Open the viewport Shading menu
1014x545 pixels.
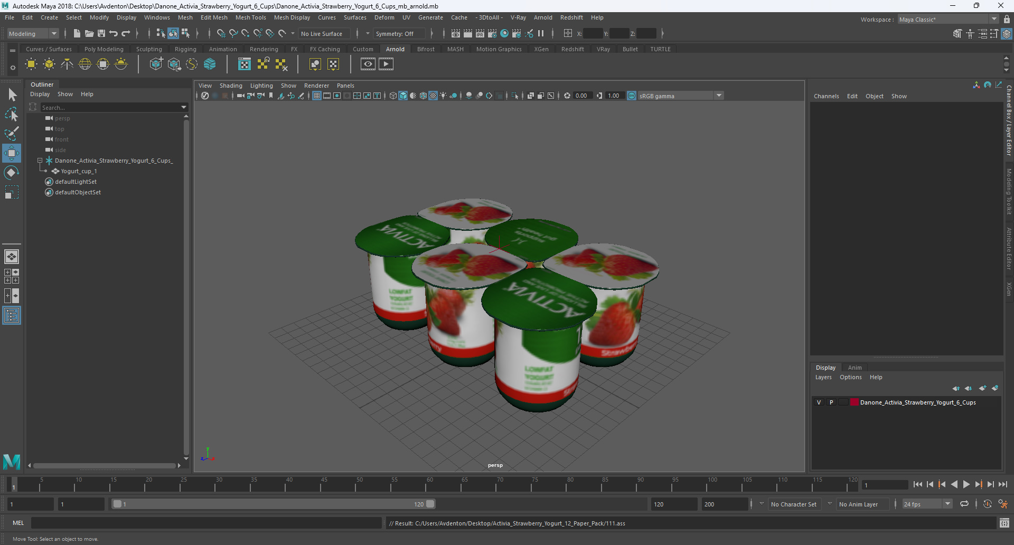231,86
